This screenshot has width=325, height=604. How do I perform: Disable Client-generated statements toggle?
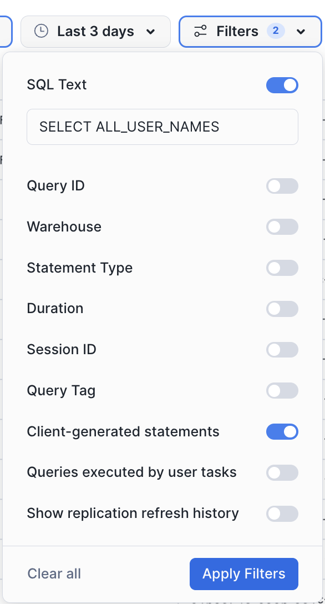click(282, 431)
